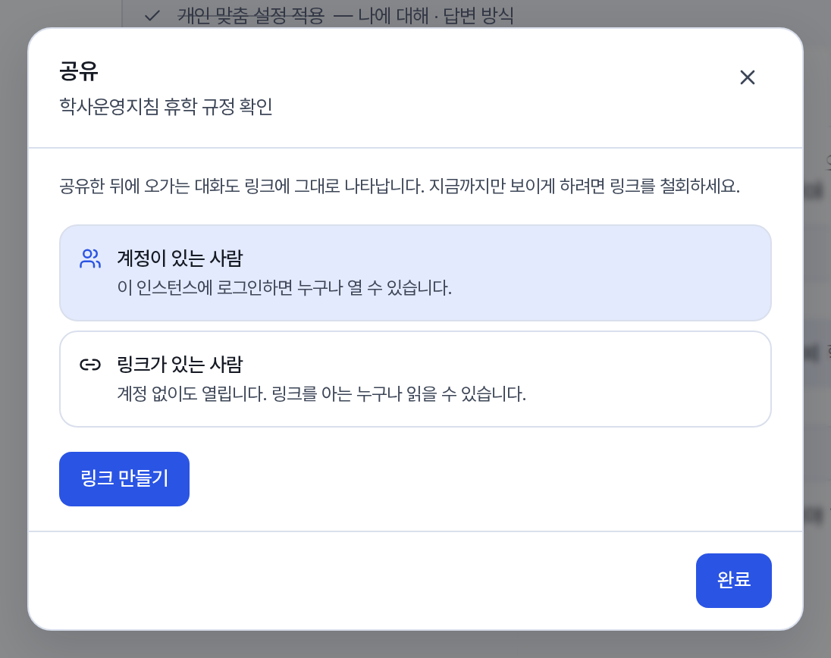Close the 공유 dialog with X
The width and height of the screenshot is (831, 658).
748,77
